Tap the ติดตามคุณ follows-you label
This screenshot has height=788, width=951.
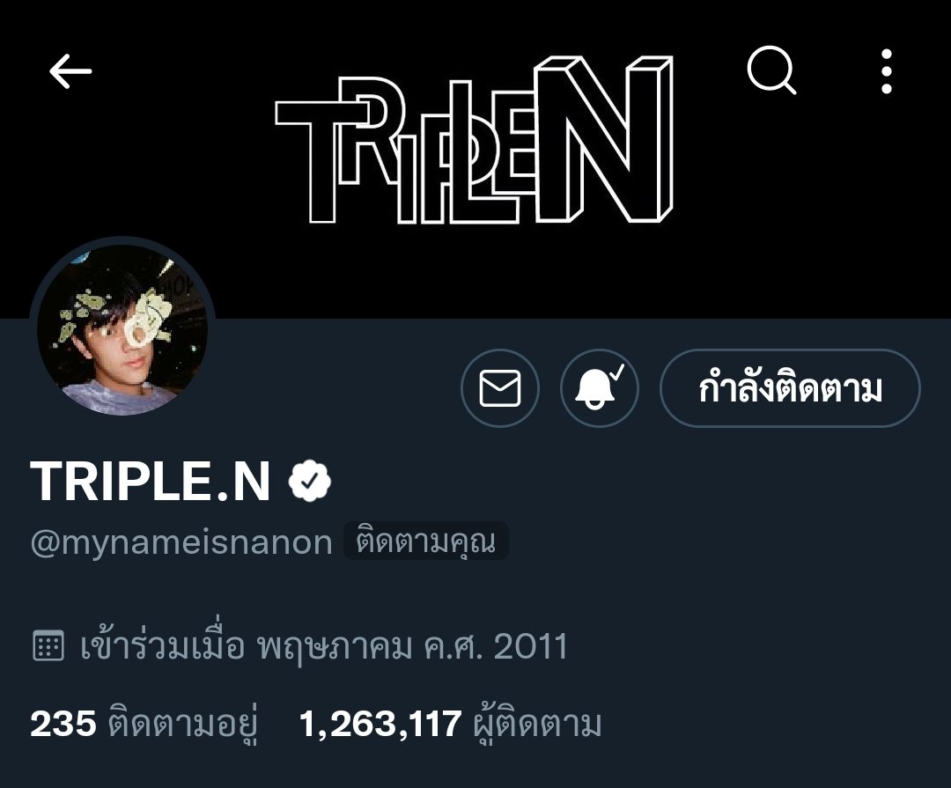click(426, 541)
